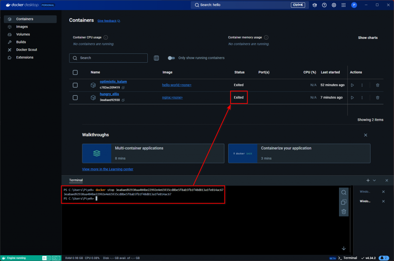
Task: Open the optimistic_kalam container link
Action: [x=114, y=81]
